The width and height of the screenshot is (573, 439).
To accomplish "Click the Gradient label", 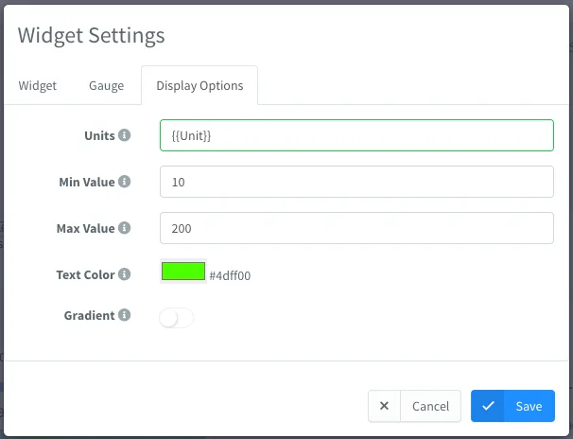I will click(89, 315).
